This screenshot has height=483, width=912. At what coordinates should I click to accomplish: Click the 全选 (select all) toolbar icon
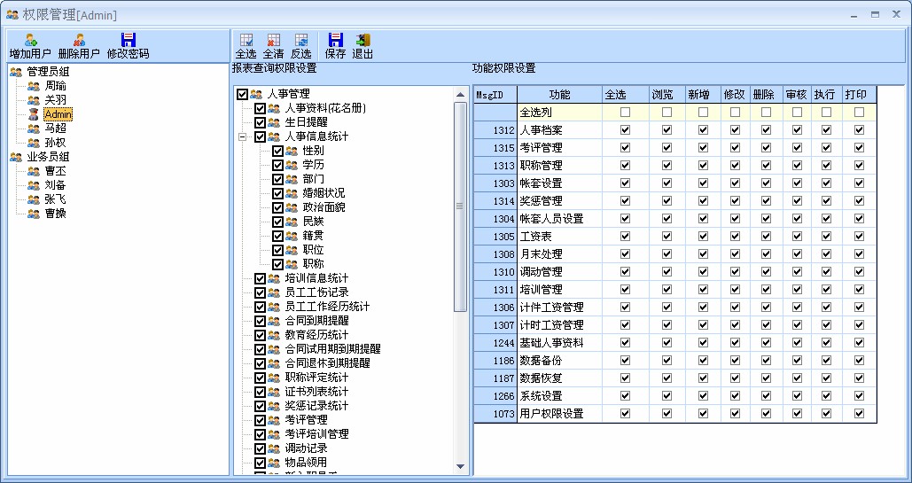(x=246, y=40)
